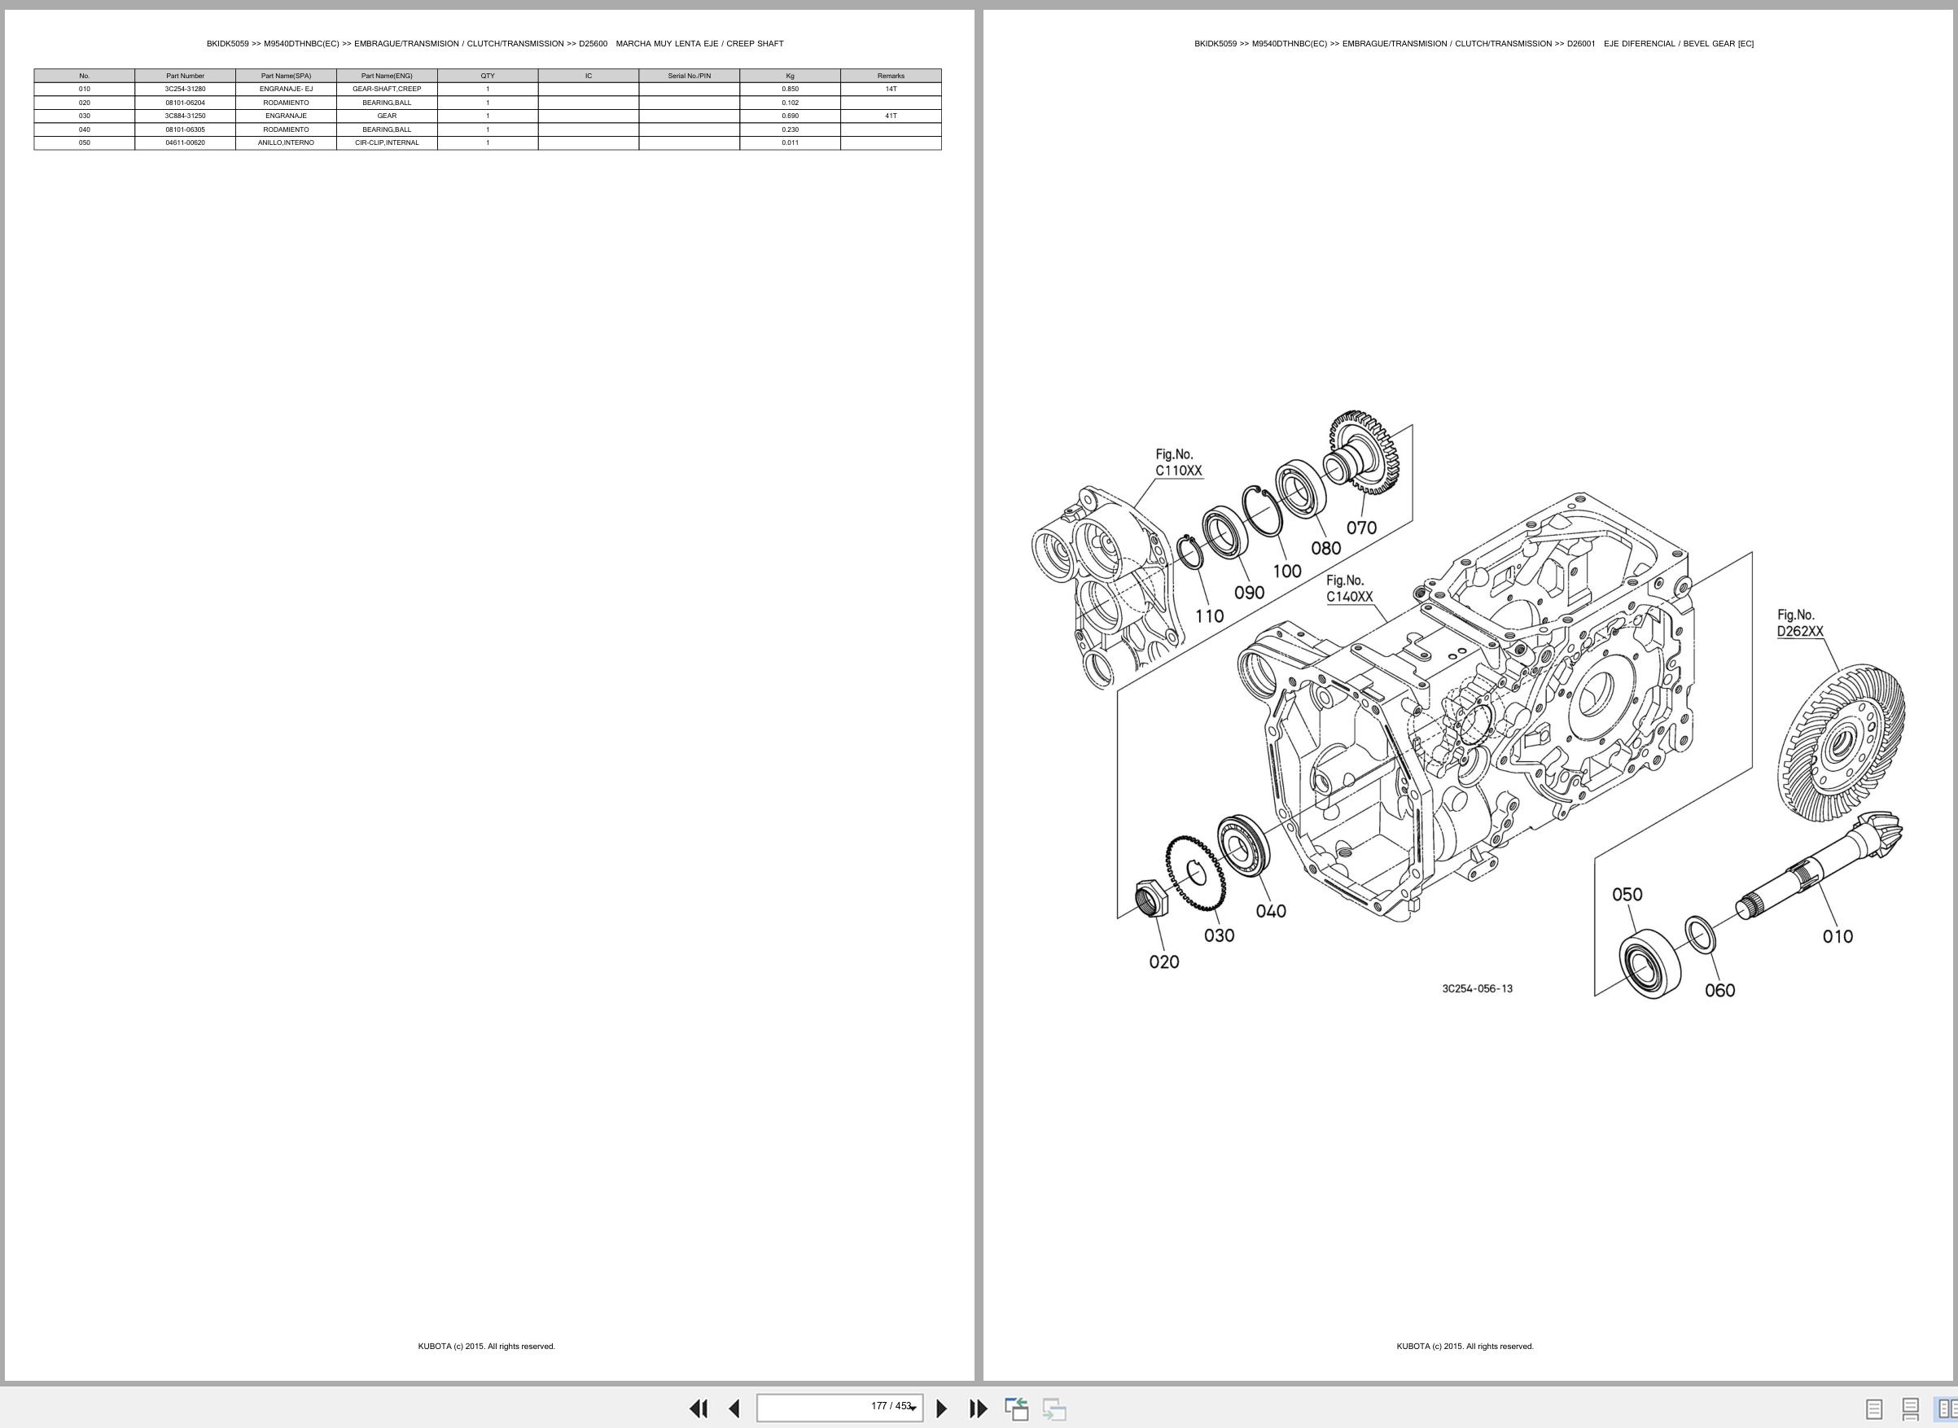
Task: Click the right page Kubota copyright footer
Action: click(1465, 1346)
